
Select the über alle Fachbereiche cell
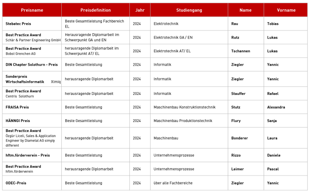(189, 183)
